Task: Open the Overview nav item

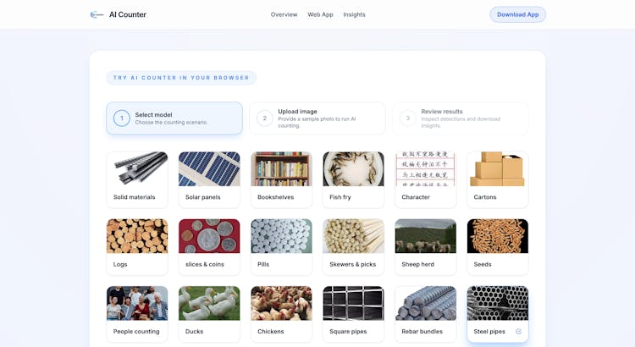Action: [x=284, y=14]
